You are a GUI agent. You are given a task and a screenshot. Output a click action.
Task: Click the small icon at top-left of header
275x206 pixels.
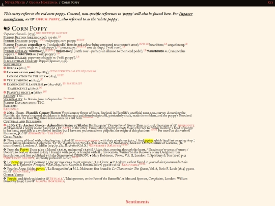pyautogui.click(x=3, y=5)
